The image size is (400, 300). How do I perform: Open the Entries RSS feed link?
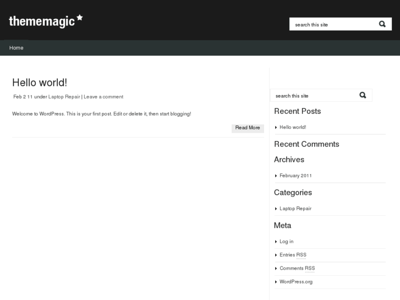pos(293,255)
